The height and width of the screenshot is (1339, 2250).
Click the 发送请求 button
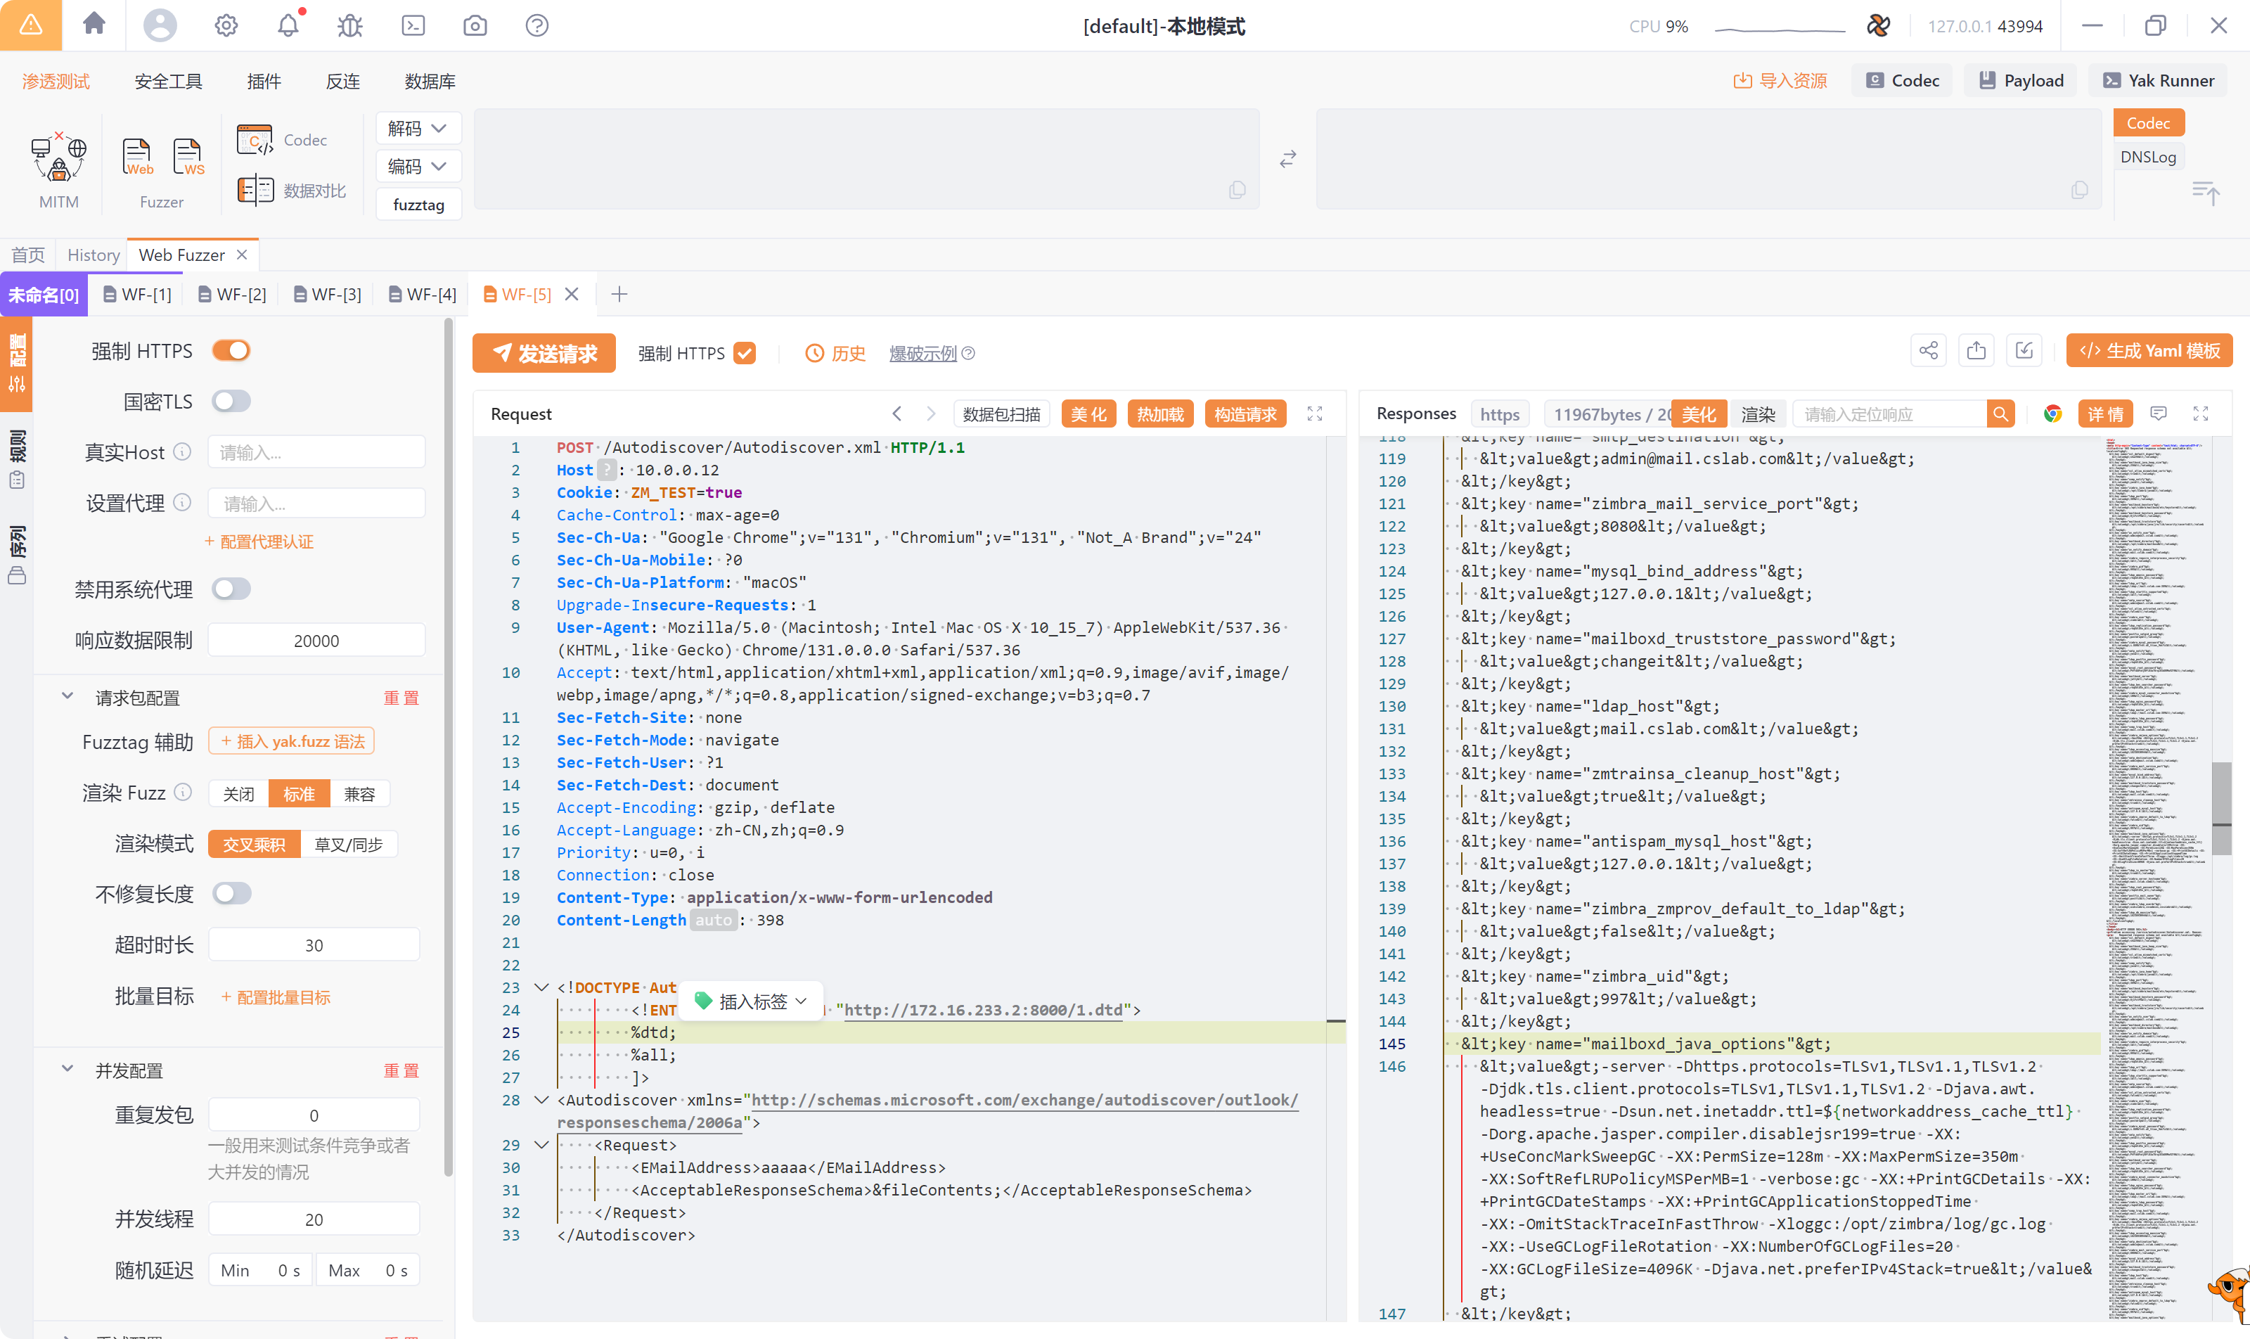click(544, 353)
